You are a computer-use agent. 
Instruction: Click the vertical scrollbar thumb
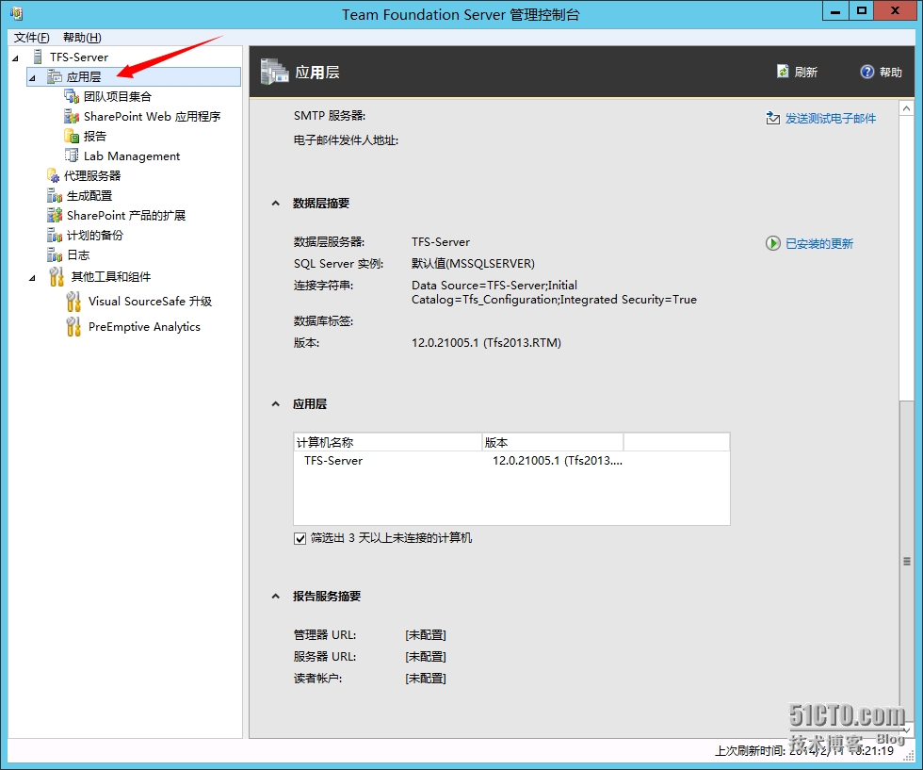point(906,560)
